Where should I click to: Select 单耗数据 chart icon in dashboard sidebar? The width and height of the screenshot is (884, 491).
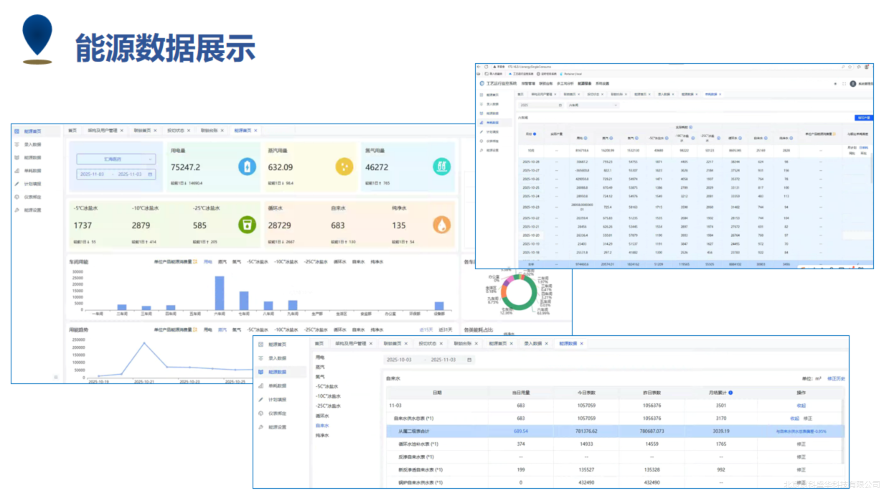pos(17,171)
